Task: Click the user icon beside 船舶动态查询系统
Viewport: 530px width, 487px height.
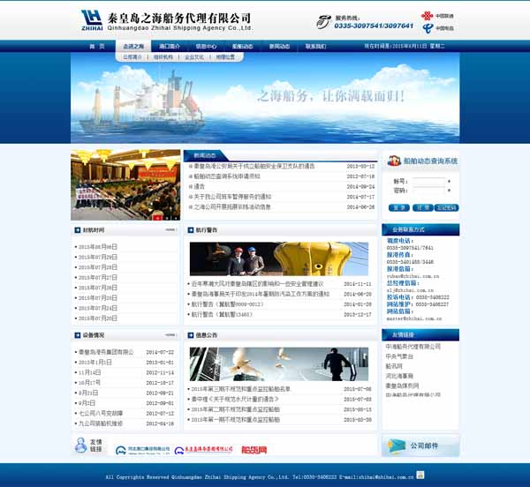Action: pyautogui.click(x=393, y=161)
